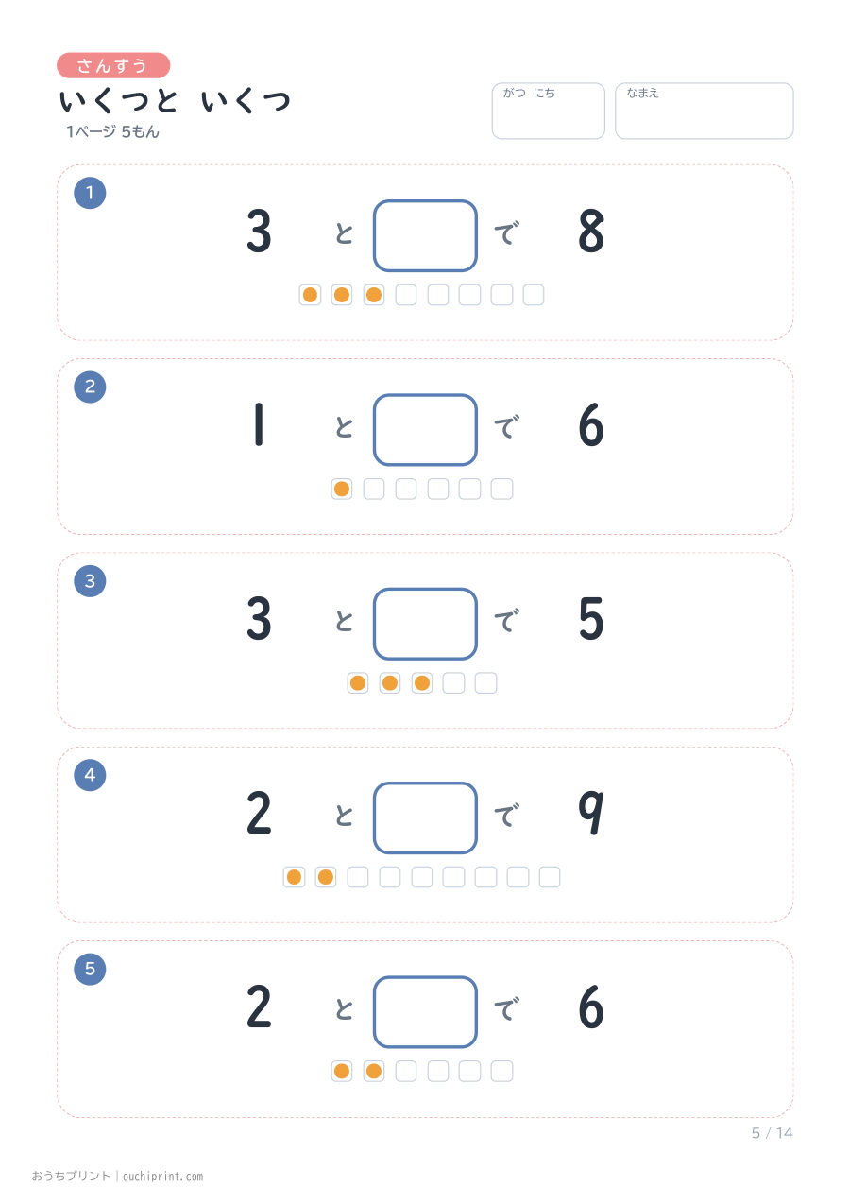Viewport: 850px width, 1204px height.
Task: Click the single orange dot in problem 2
Action: 342,489
